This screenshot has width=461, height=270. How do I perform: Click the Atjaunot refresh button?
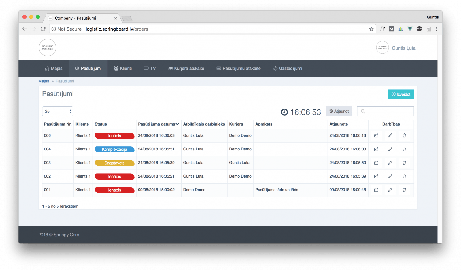[x=339, y=111]
